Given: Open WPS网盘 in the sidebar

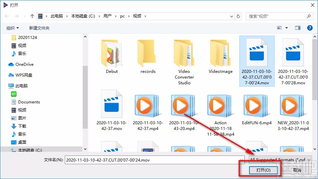Looking at the screenshot, I should [x=20, y=75].
